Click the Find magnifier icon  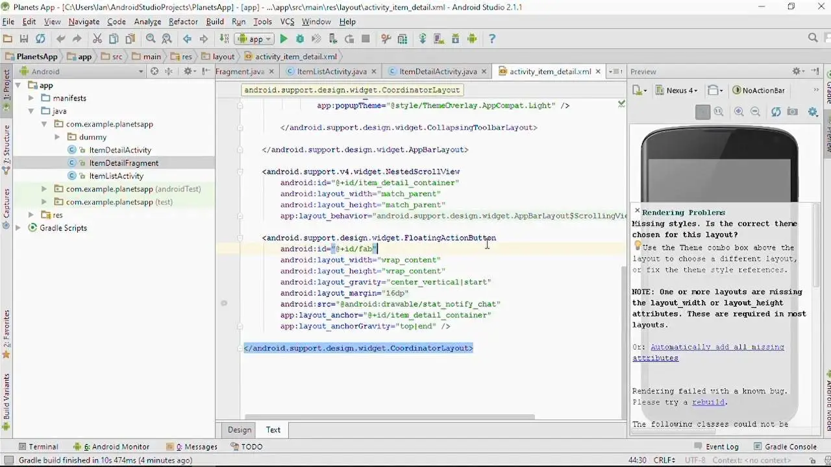coord(151,39)
